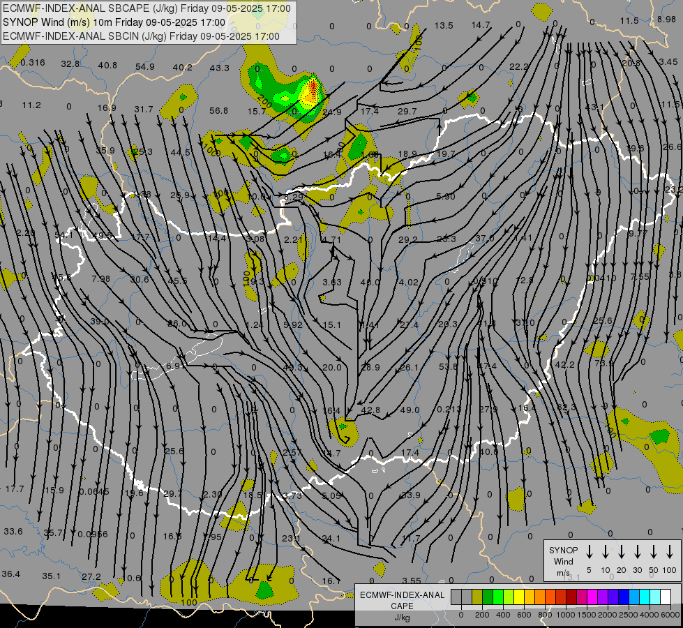683x628 pixels.
Task: Pick the white CAPE legend swatch
Action: (x=665, y=597)
